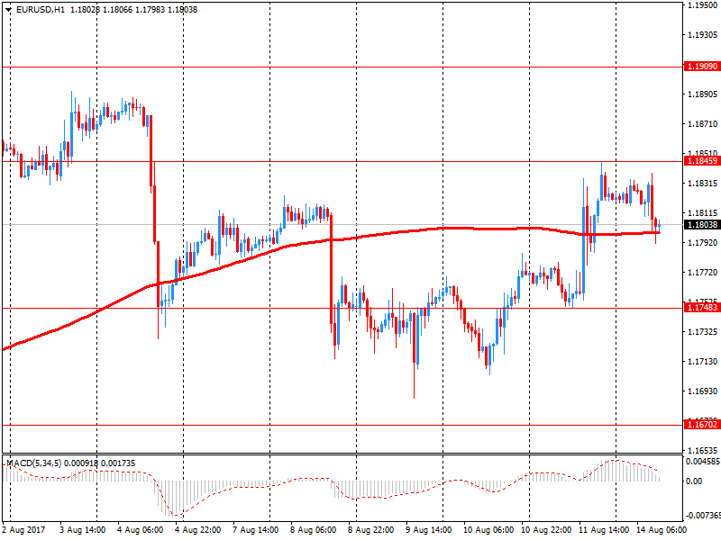Click the 4 Aug 06:00 time label
Viewport: 721px width, 540px height.
pos(141,530)
